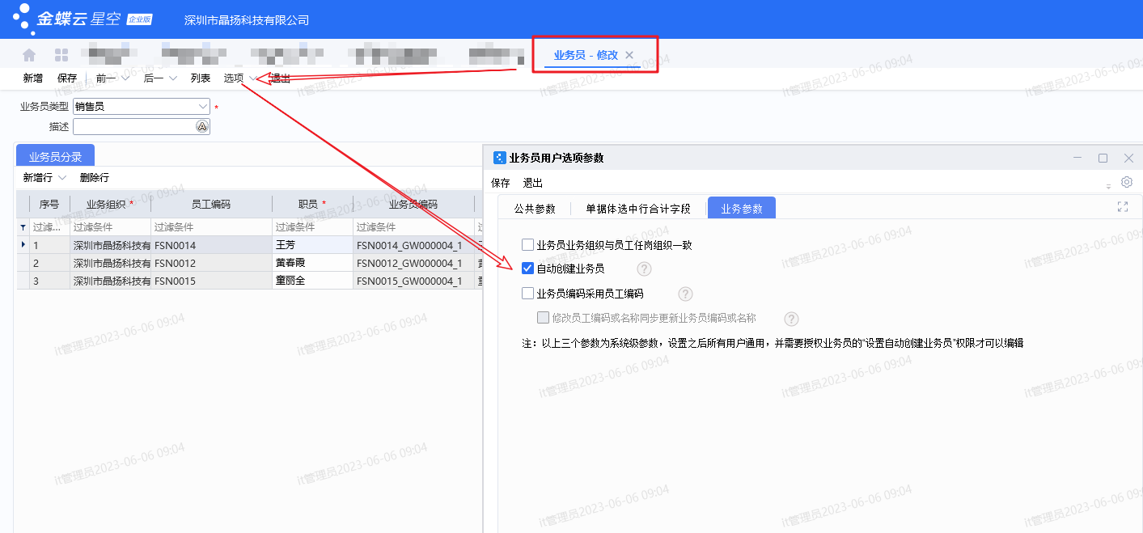
Task: Sort by 员工编码 column header
Action: (x=211, y=205)
